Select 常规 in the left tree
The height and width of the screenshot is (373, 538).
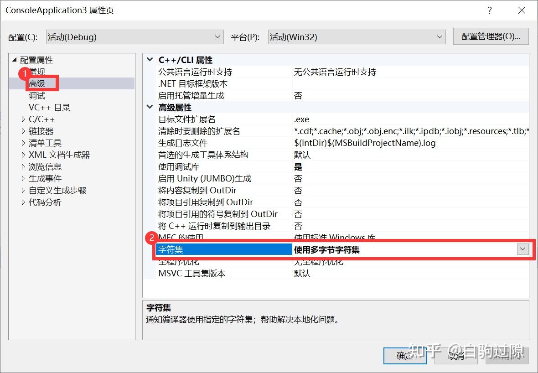[36, 72]
